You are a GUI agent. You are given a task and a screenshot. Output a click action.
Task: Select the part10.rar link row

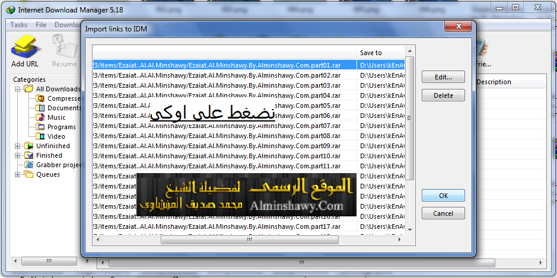(x=249, y=155)
